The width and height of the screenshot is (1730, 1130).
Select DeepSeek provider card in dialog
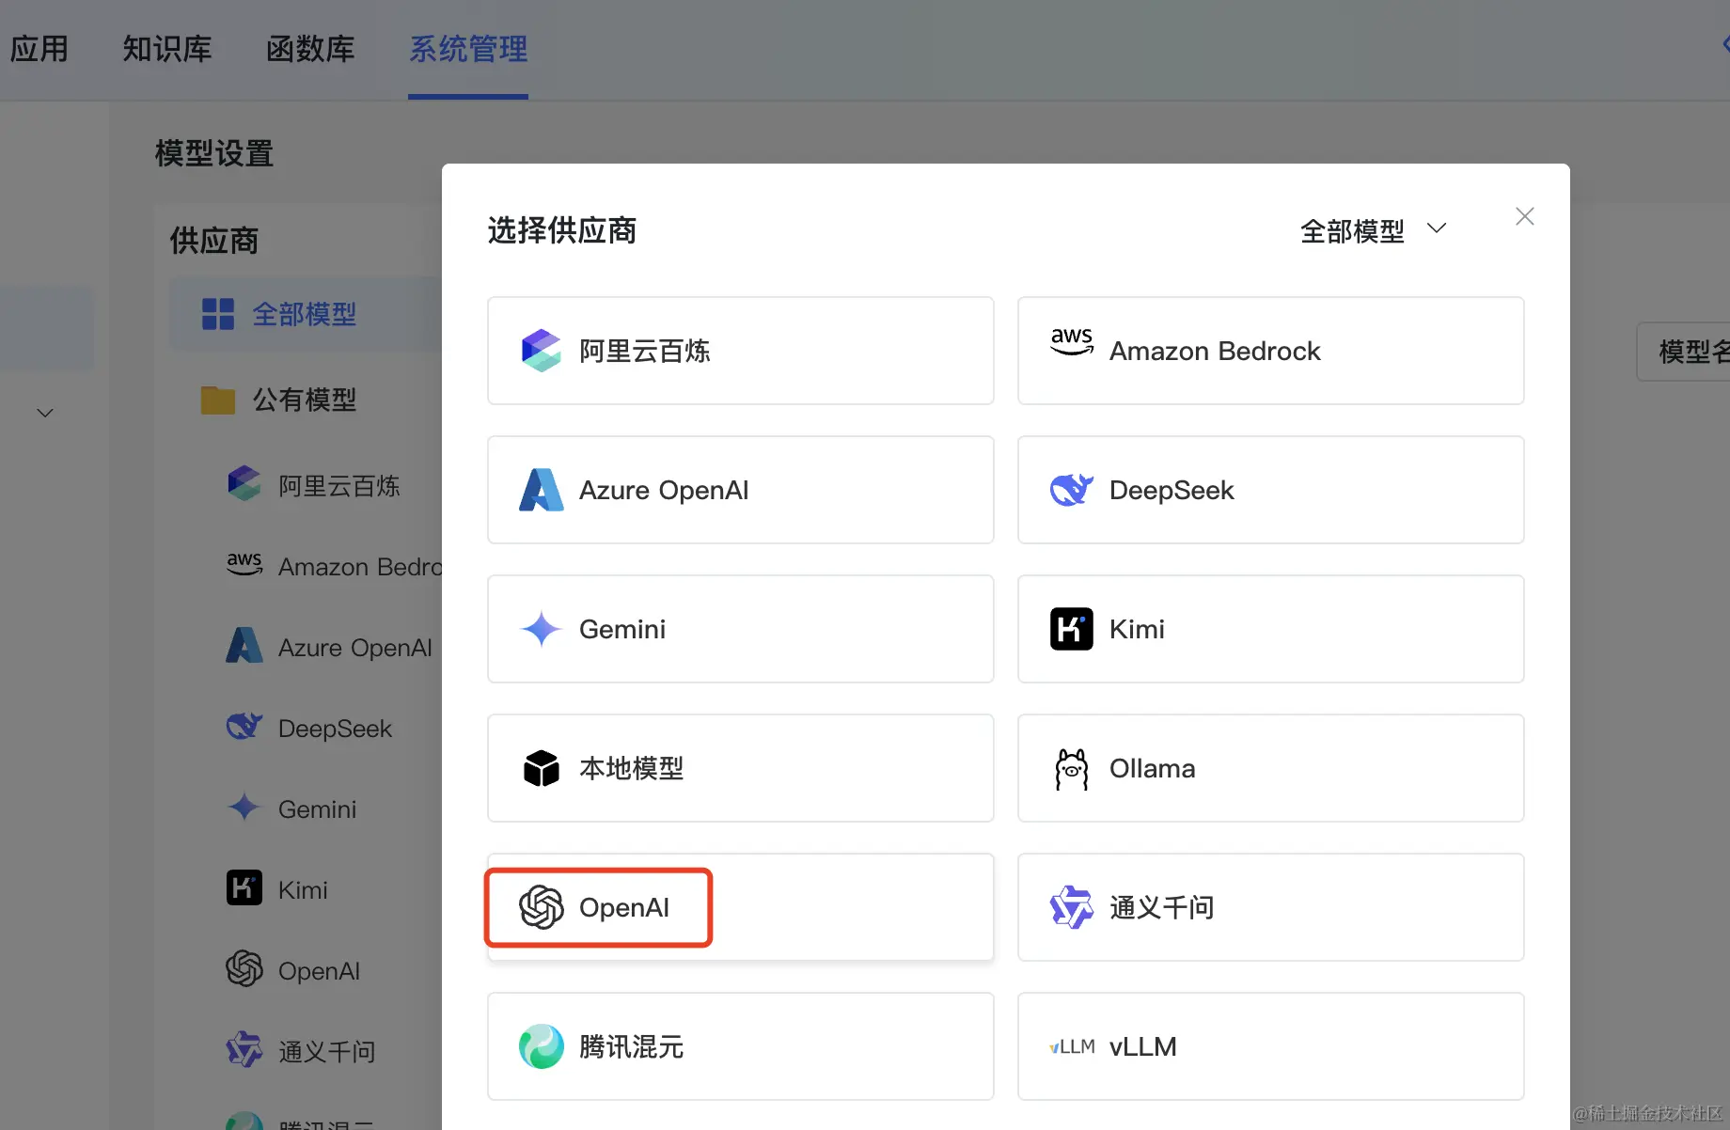point(1270,490)
